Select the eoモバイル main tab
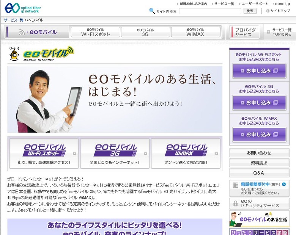The height and width of the screenshot is (235, 296). click(37, 32)
